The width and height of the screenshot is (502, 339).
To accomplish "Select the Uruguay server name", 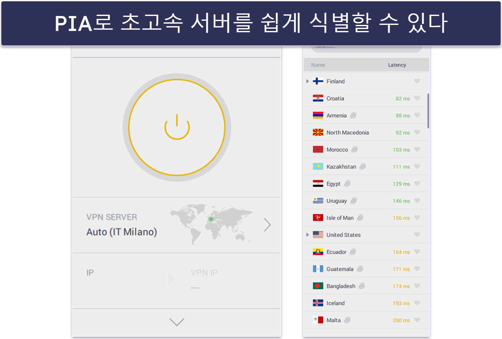I will [336, 201].
